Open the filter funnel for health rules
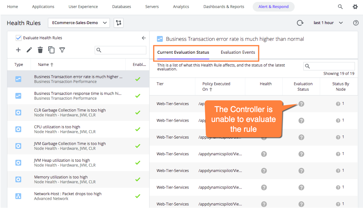 click(62, 50)
